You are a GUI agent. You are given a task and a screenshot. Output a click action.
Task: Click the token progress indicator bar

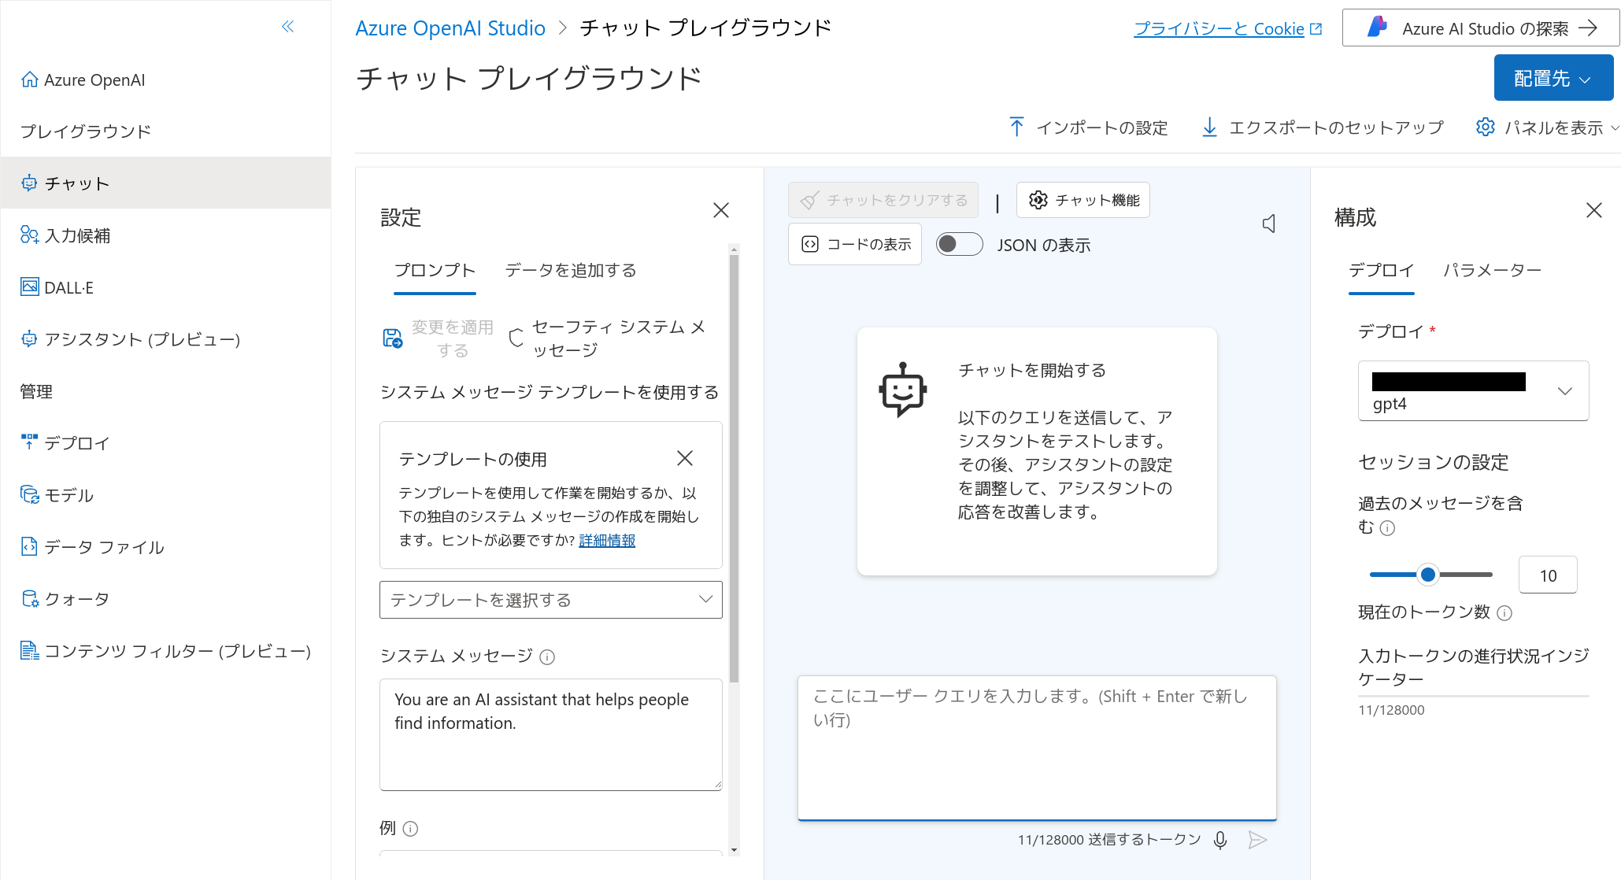point(1473,696)
